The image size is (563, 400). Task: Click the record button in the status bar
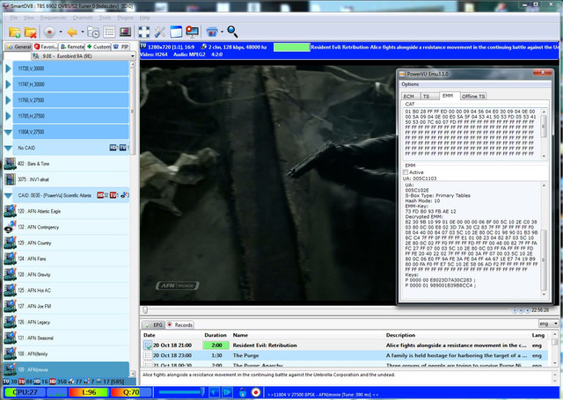256,392
